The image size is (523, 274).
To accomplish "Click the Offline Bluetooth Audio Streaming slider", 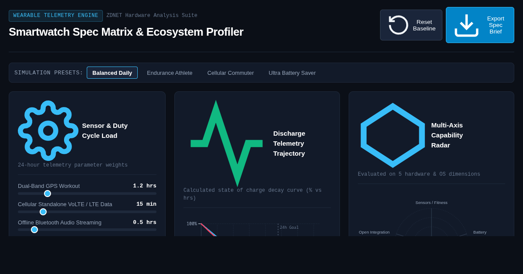I will pyautogui.click(x=87, y=230).
